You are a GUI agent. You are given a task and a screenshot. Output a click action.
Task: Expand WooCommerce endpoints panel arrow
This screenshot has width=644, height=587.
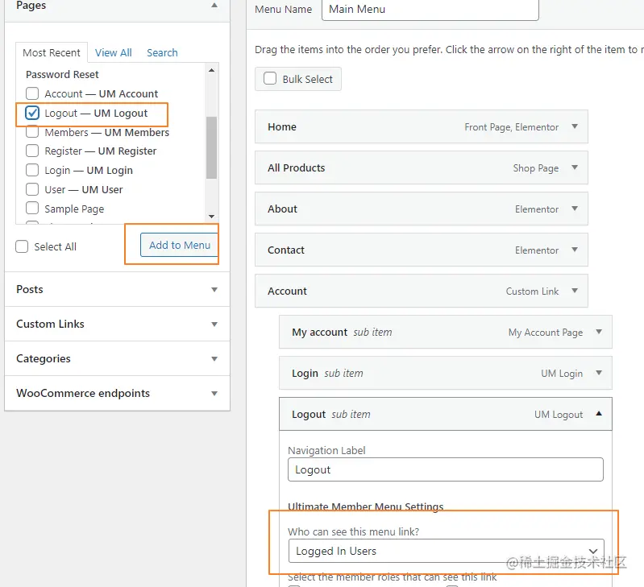click(214, 394)
